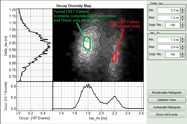
Task: Click inside the green Partial FRET contour
Action: click(87, 43)
